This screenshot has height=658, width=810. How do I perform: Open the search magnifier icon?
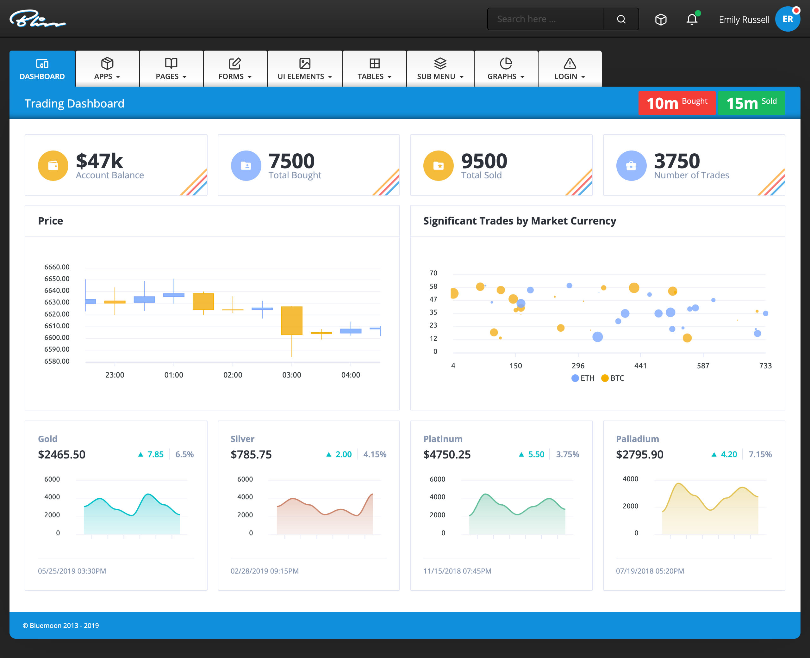pyautogui.click(x=621, y=19)
